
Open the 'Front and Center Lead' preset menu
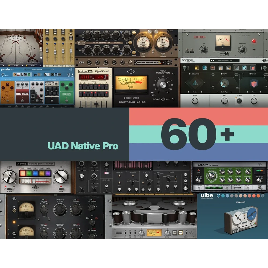(225, 61)
